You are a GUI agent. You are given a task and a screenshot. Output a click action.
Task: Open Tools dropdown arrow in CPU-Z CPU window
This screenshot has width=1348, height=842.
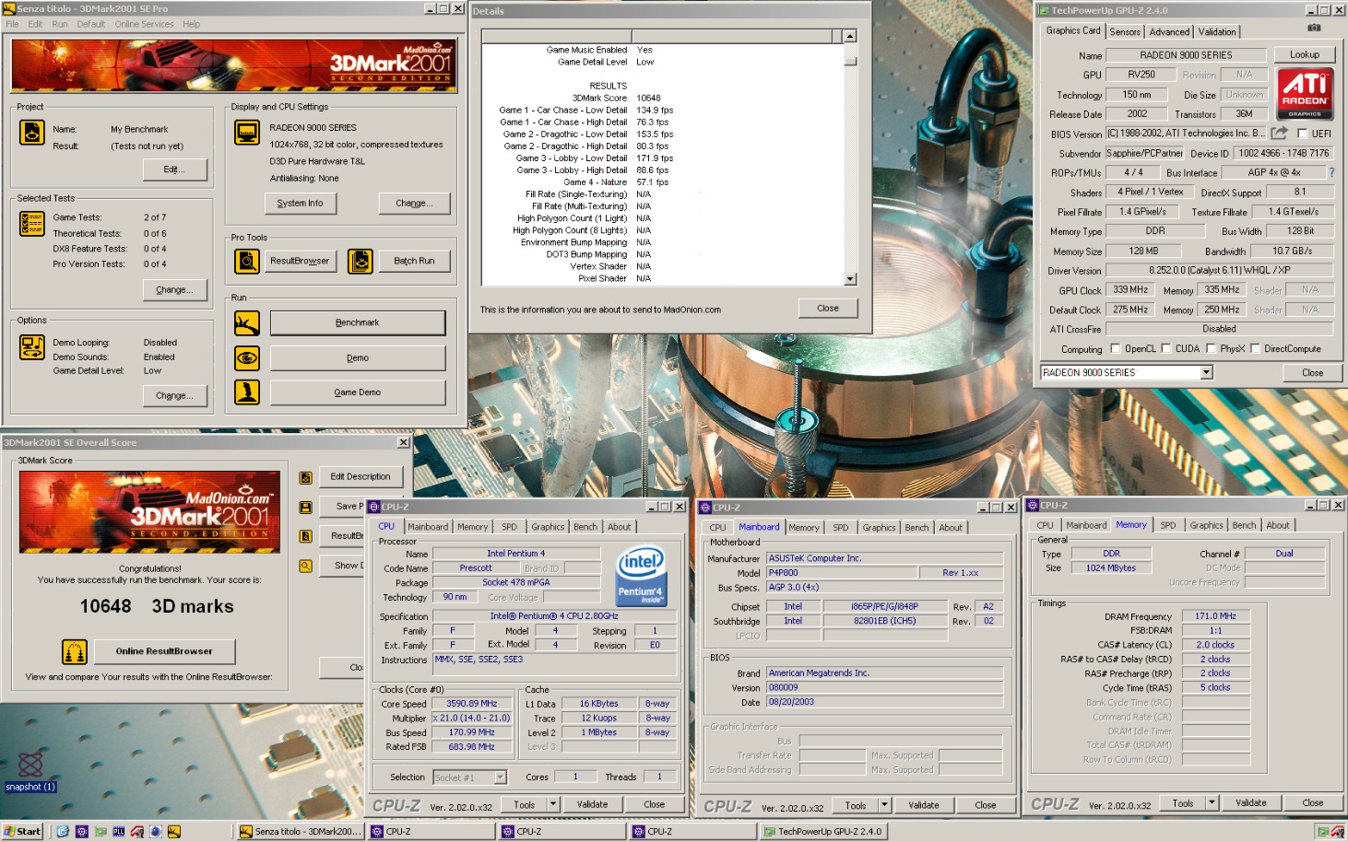pyautogui.click(x=553, y=804)
